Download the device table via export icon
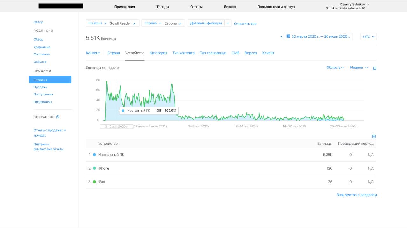Viewport: 407px width, 228px height. (x=374, y=136)
